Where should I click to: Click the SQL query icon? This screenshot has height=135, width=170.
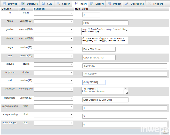(x=43, y=4)
